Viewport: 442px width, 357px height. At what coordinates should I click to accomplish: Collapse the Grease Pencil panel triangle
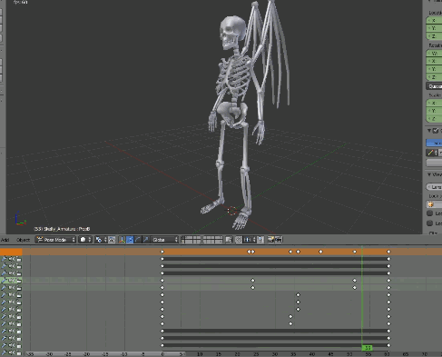pyautogui.click(x=429, y=131)
